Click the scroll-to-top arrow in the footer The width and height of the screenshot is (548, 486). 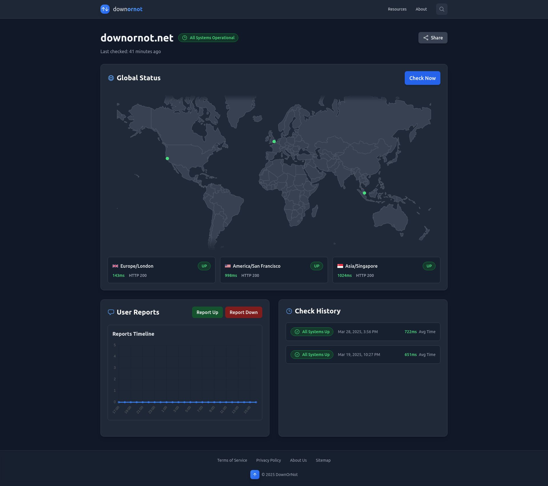point(254,474)
